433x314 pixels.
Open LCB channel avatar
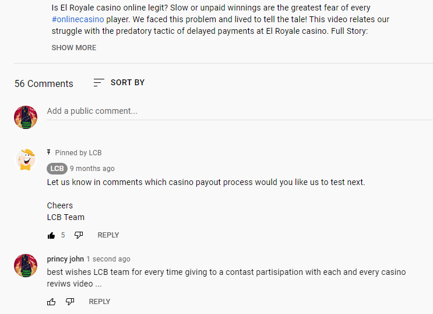26,160
